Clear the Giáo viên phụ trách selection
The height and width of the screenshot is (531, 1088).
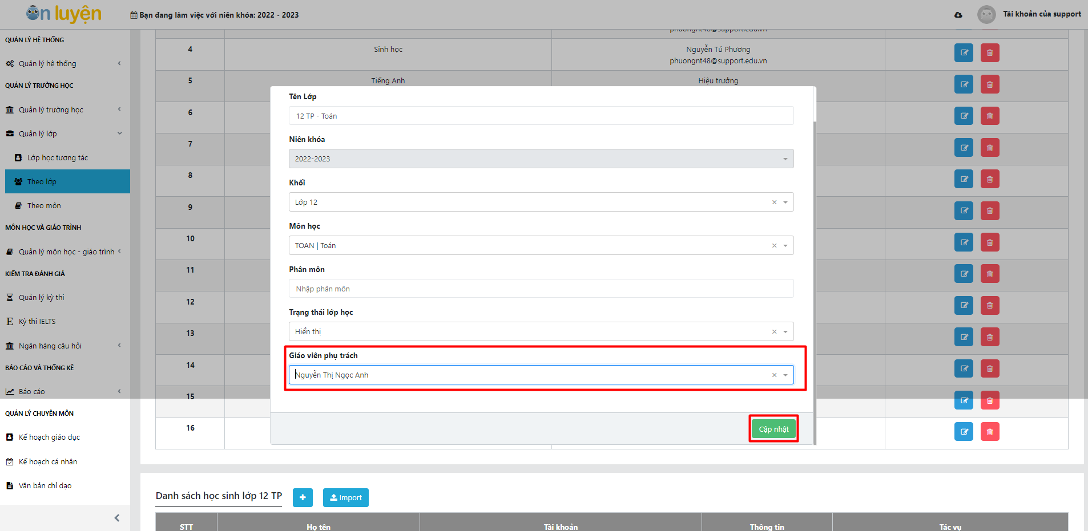774,375
